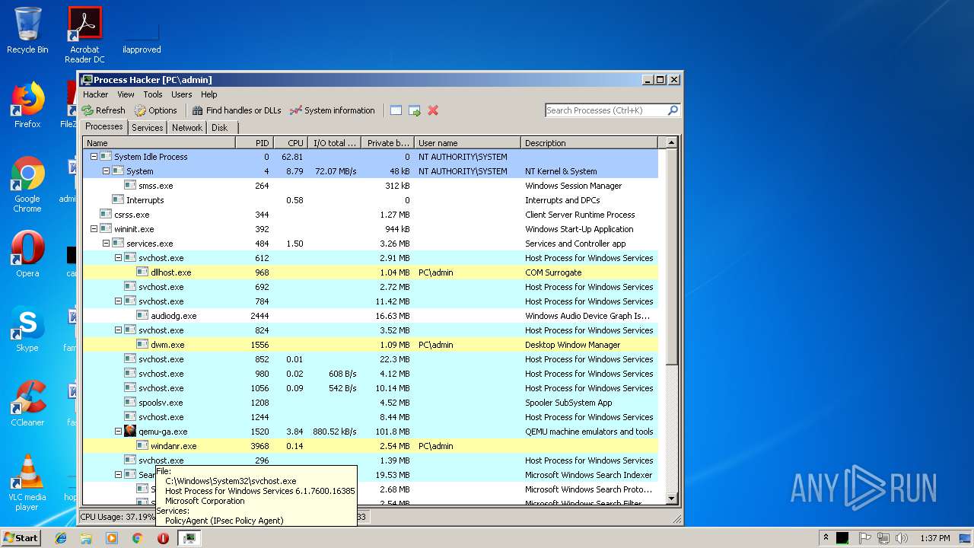Viewport: 974px width, 548px height.
Task: Click the find window toolbar icon
Action: pos(396,110)
